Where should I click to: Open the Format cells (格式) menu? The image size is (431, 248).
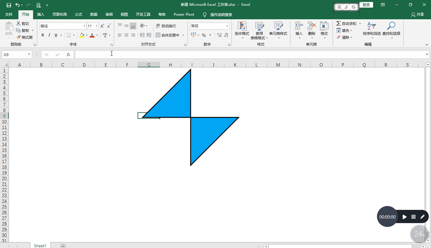[x=324, y=30]
